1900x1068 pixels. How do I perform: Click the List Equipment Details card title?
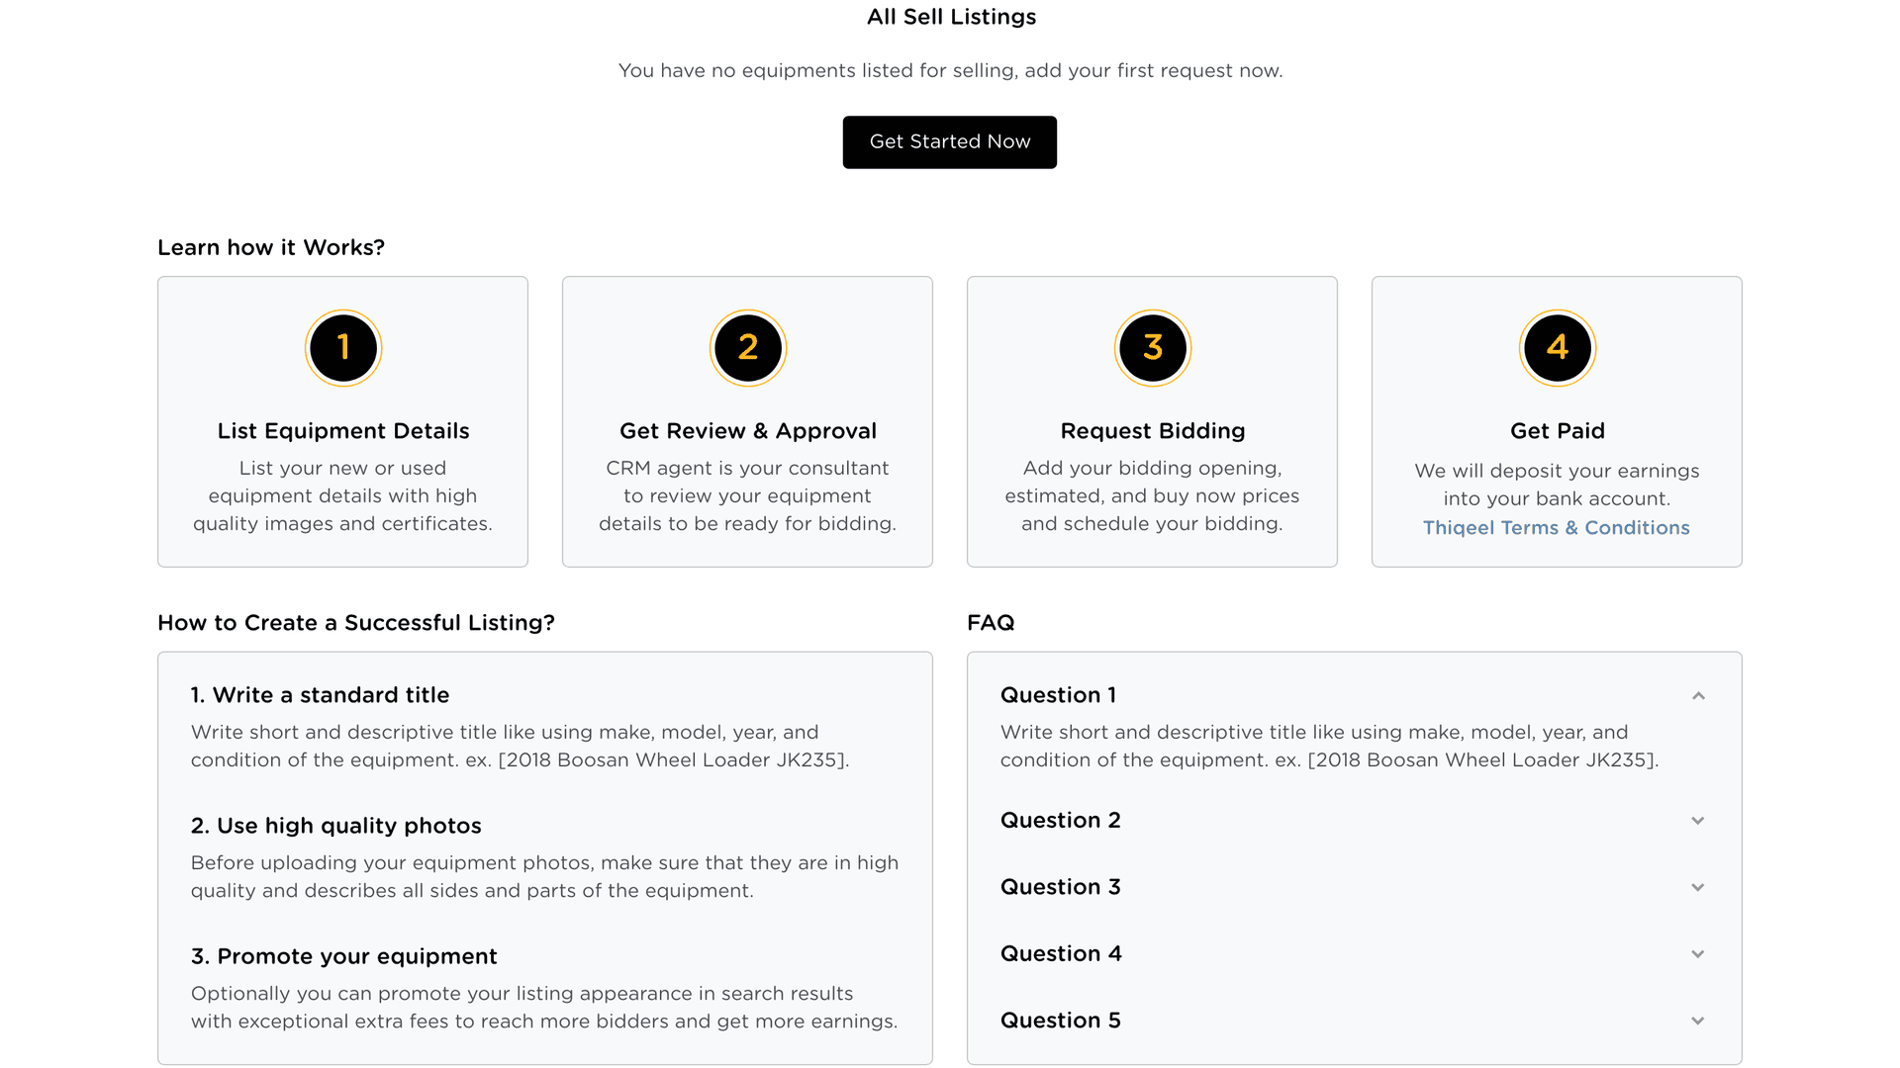(x=343, y=431)
